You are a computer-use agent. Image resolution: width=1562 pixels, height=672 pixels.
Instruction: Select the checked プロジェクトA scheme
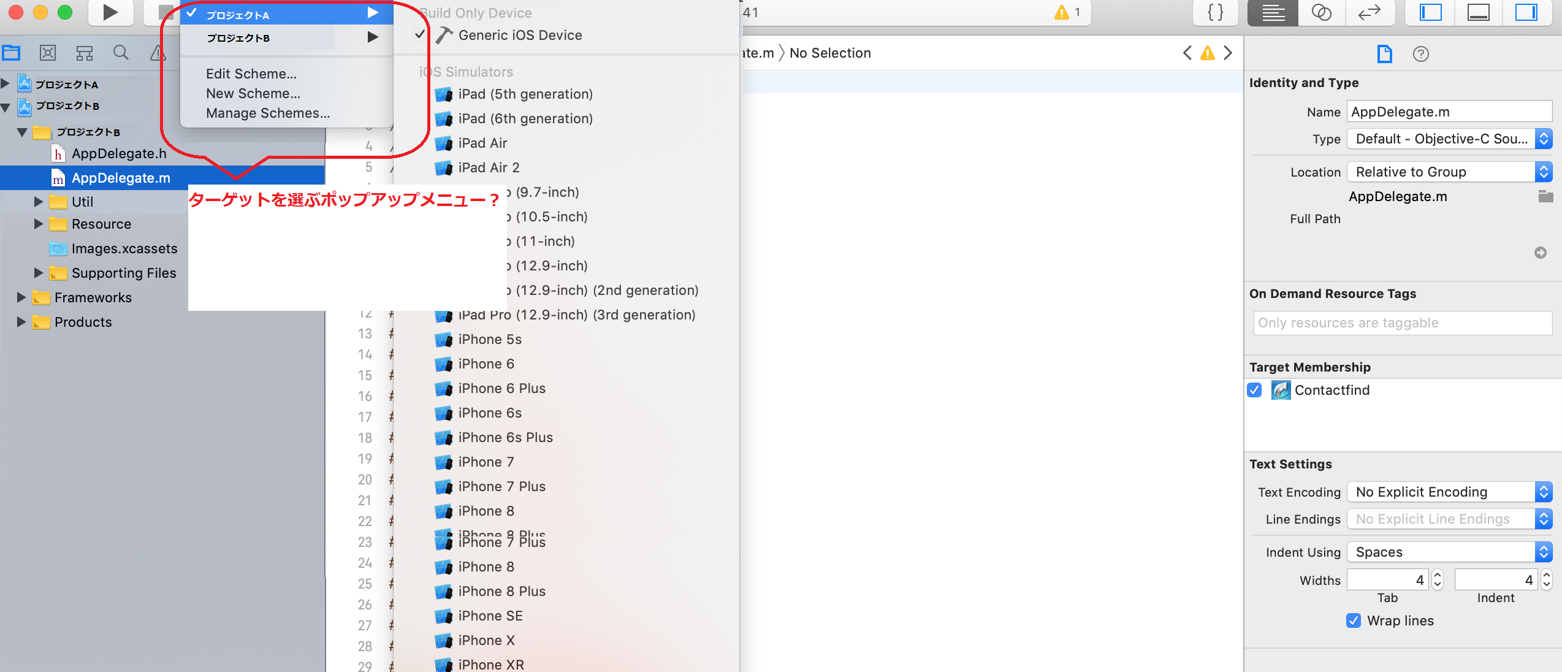[x=286, y=13]
